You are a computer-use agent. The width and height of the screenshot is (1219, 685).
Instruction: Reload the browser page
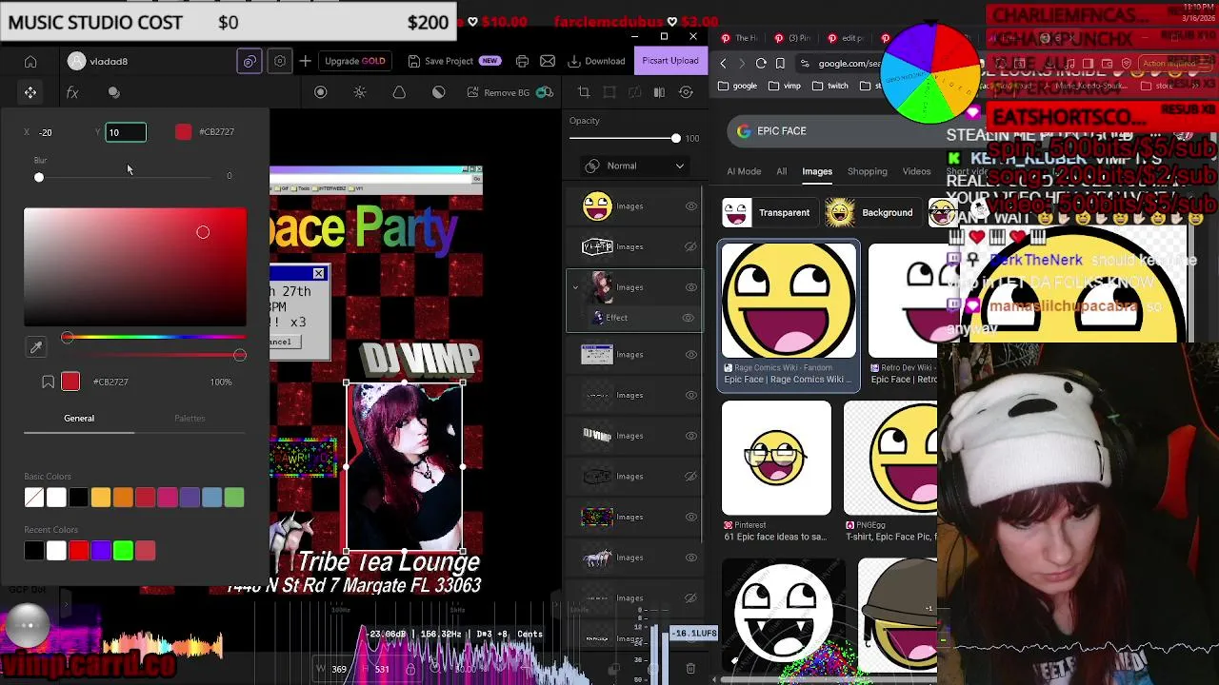(761, 63)
